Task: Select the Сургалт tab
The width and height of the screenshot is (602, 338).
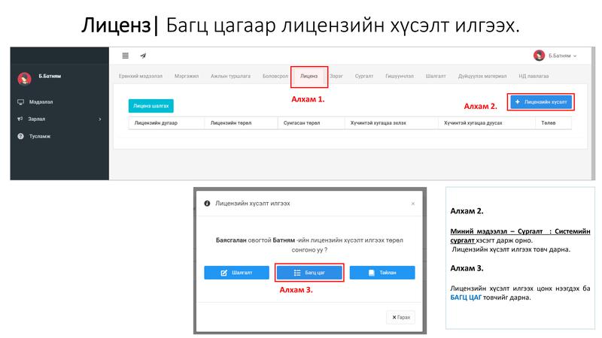Action: coord(364,77)
